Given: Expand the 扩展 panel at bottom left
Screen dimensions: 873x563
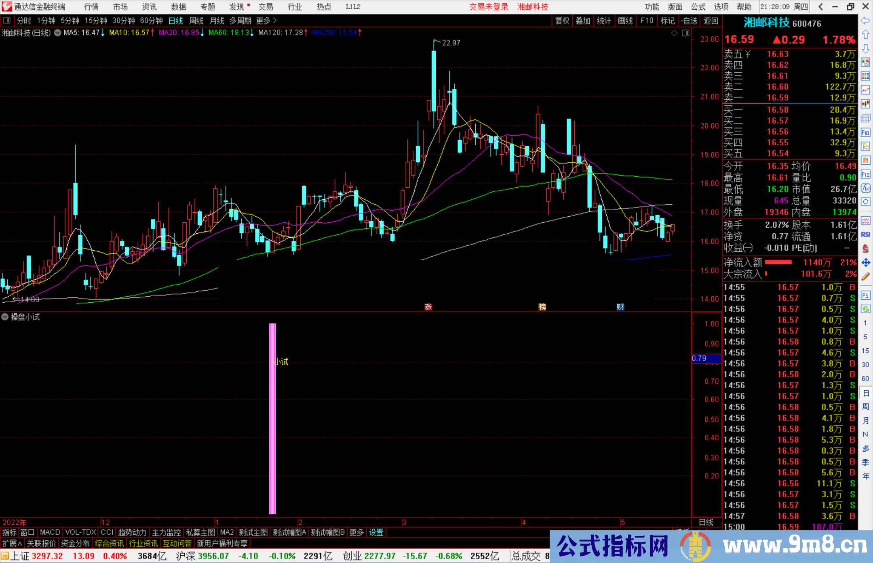Looking at the screenshot, I should tap(11, 543).
